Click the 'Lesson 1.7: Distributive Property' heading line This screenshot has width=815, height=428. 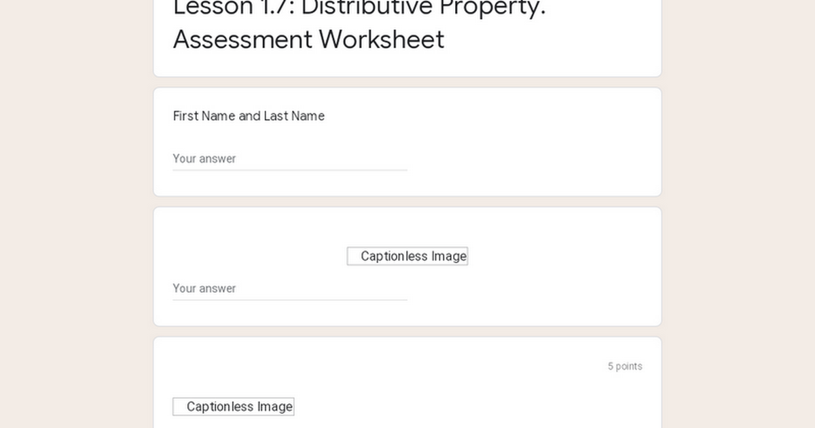pos(359,7)
